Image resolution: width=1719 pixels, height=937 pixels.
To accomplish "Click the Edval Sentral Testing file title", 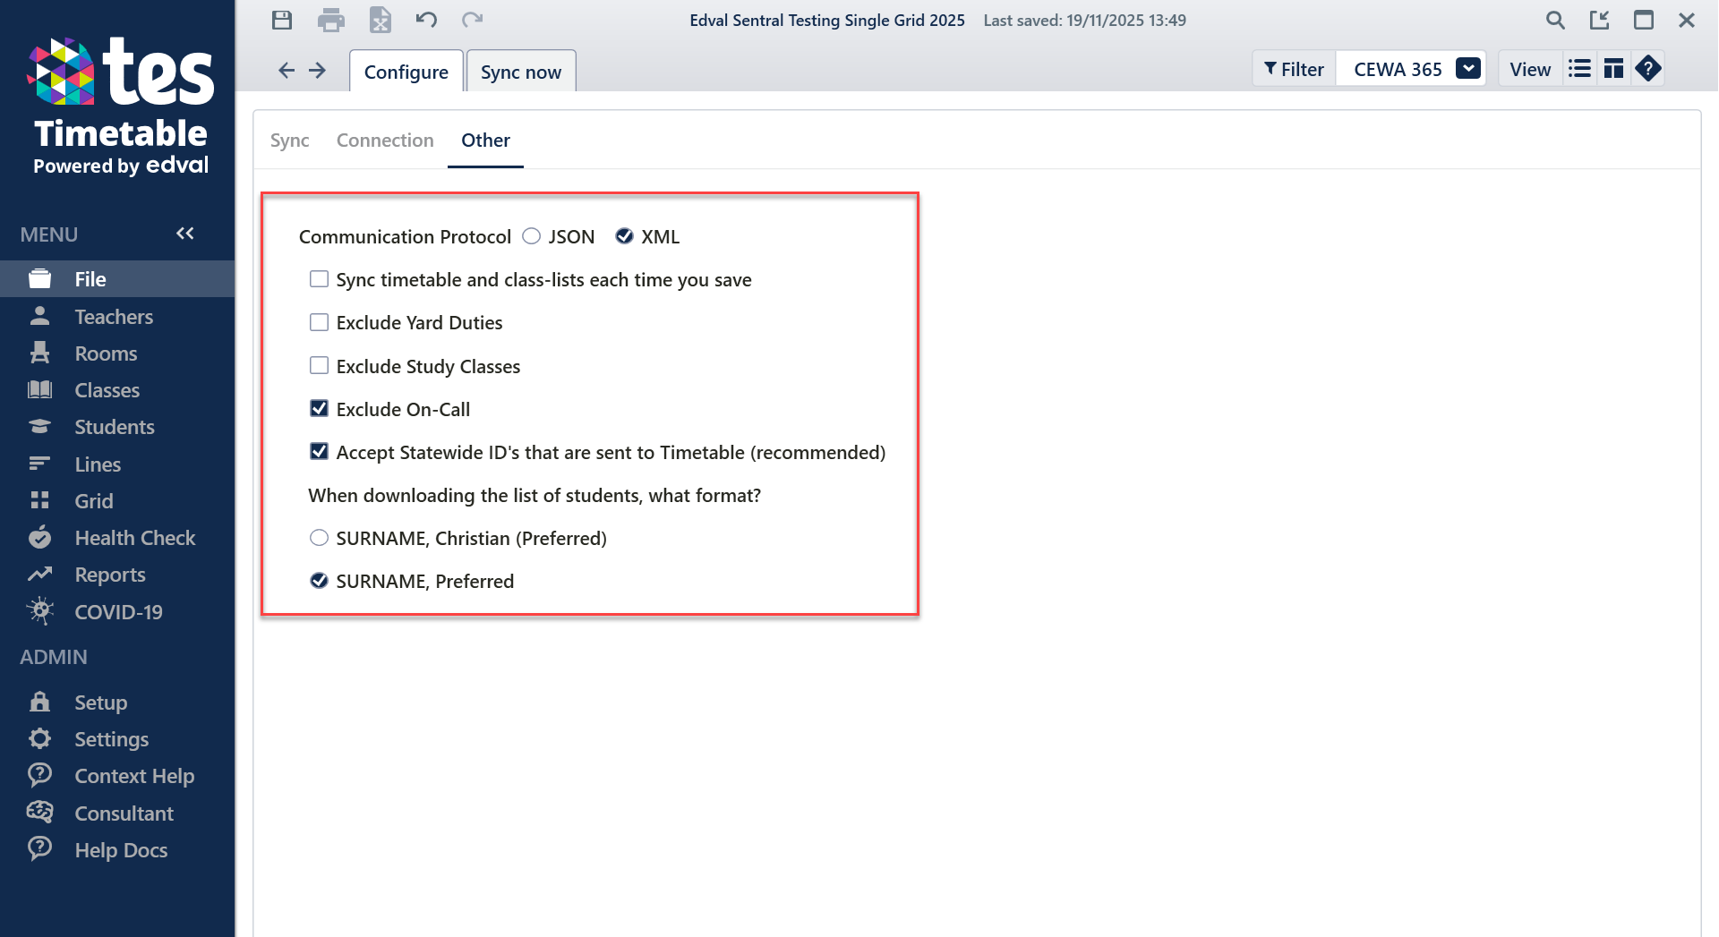I will coord(827,20).
